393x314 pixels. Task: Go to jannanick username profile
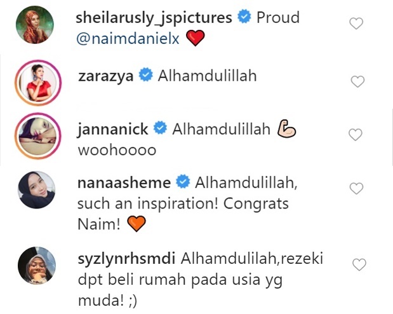pos(113,130)
